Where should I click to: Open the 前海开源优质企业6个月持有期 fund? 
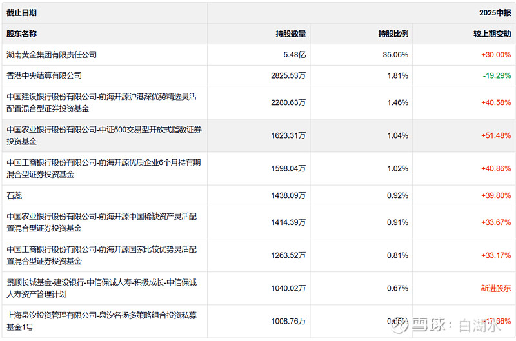pos(103,168)
